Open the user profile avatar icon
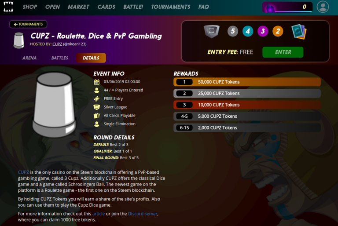 tap(323, 7)
